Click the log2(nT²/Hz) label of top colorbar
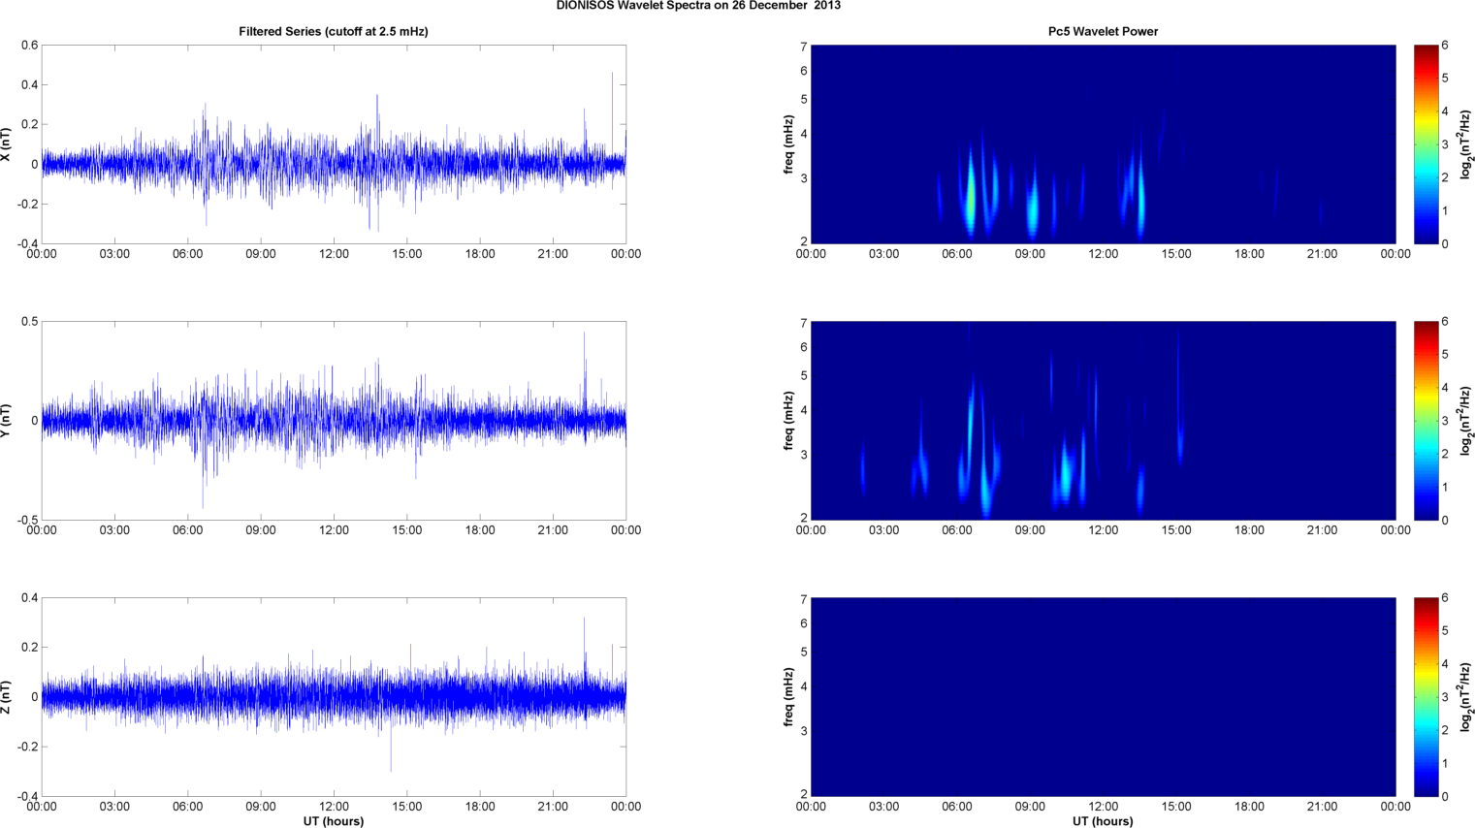The height and width of the screenshot is (828, 1475). tap(1466, 144)
